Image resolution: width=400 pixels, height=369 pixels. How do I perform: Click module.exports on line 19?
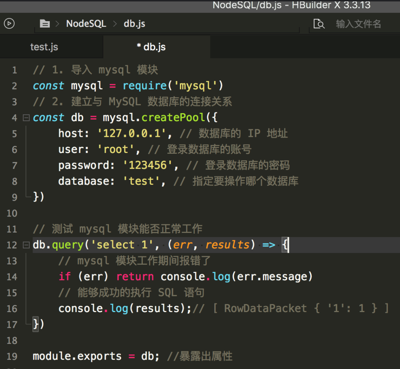click(x=77, y=356)
